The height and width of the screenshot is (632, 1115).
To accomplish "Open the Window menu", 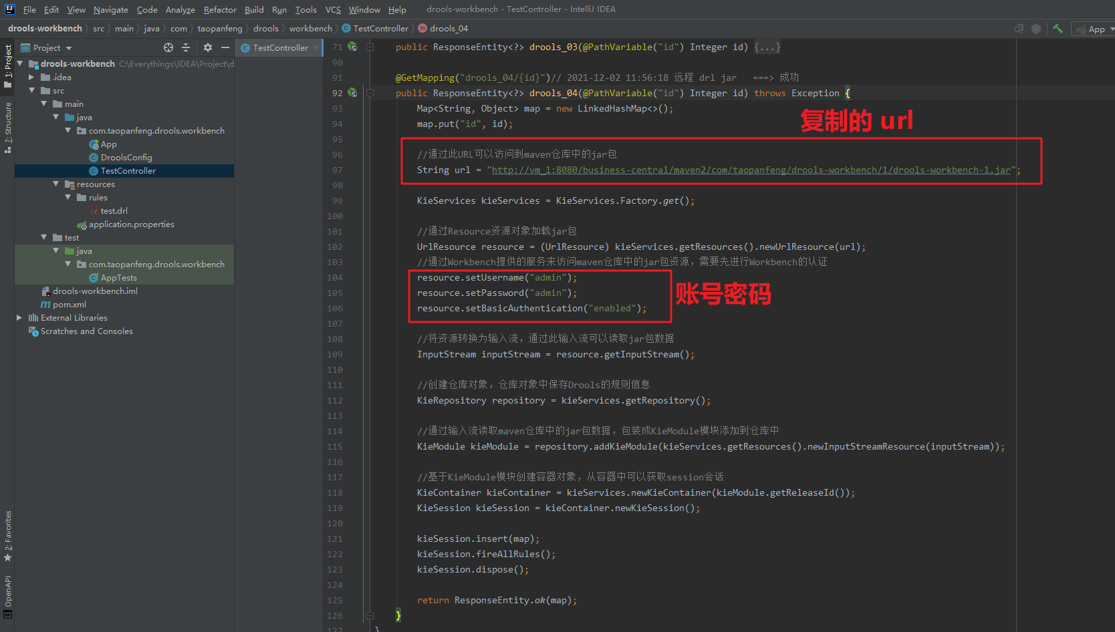I will (x=364, y=9).
